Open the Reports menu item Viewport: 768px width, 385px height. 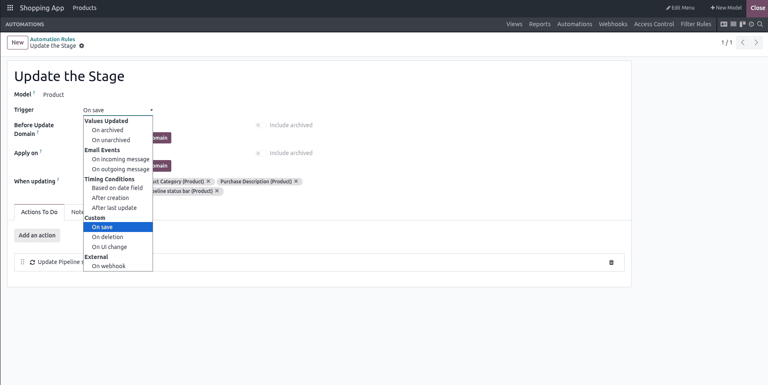(x=540, y=24)
